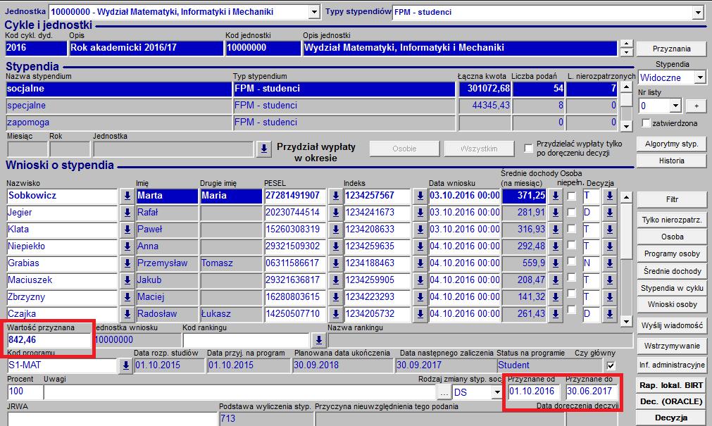Open surname lookup arrow in Czajka row
Screen dimensions: 712x426
pos(127,314)
